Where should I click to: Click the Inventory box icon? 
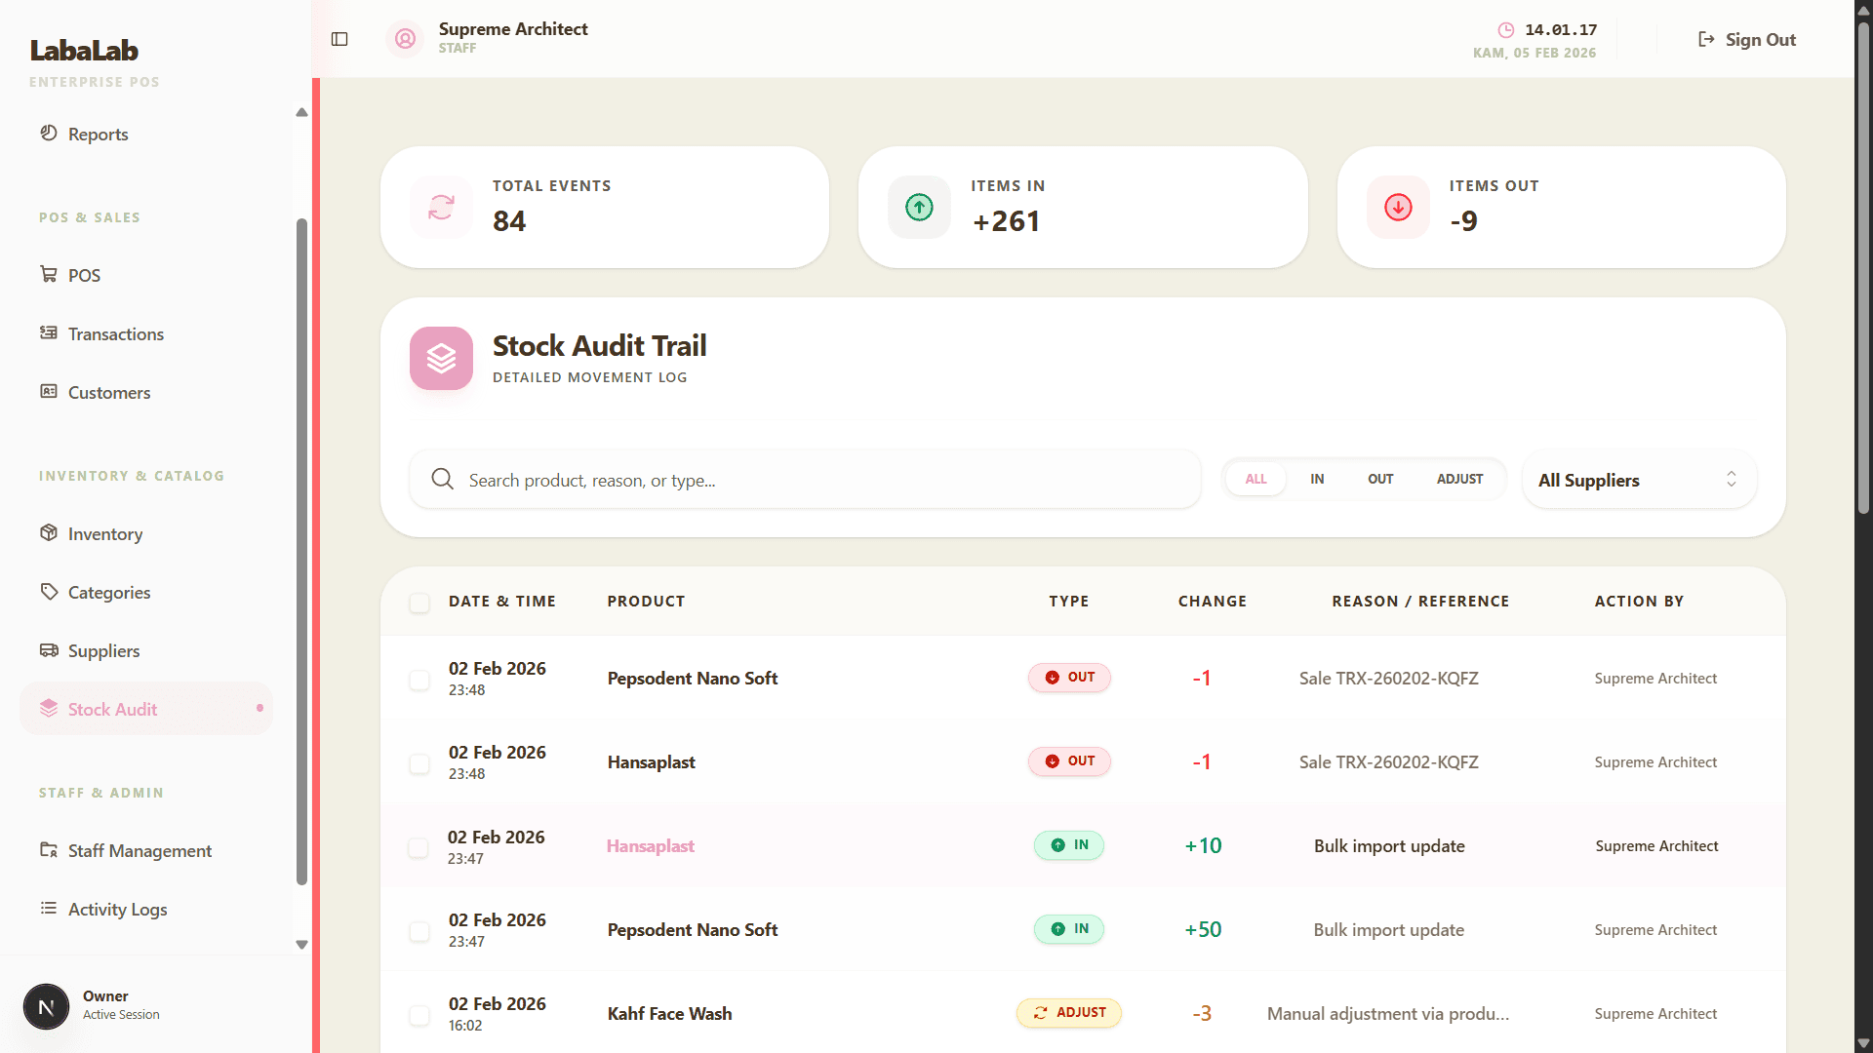[49, 532]
